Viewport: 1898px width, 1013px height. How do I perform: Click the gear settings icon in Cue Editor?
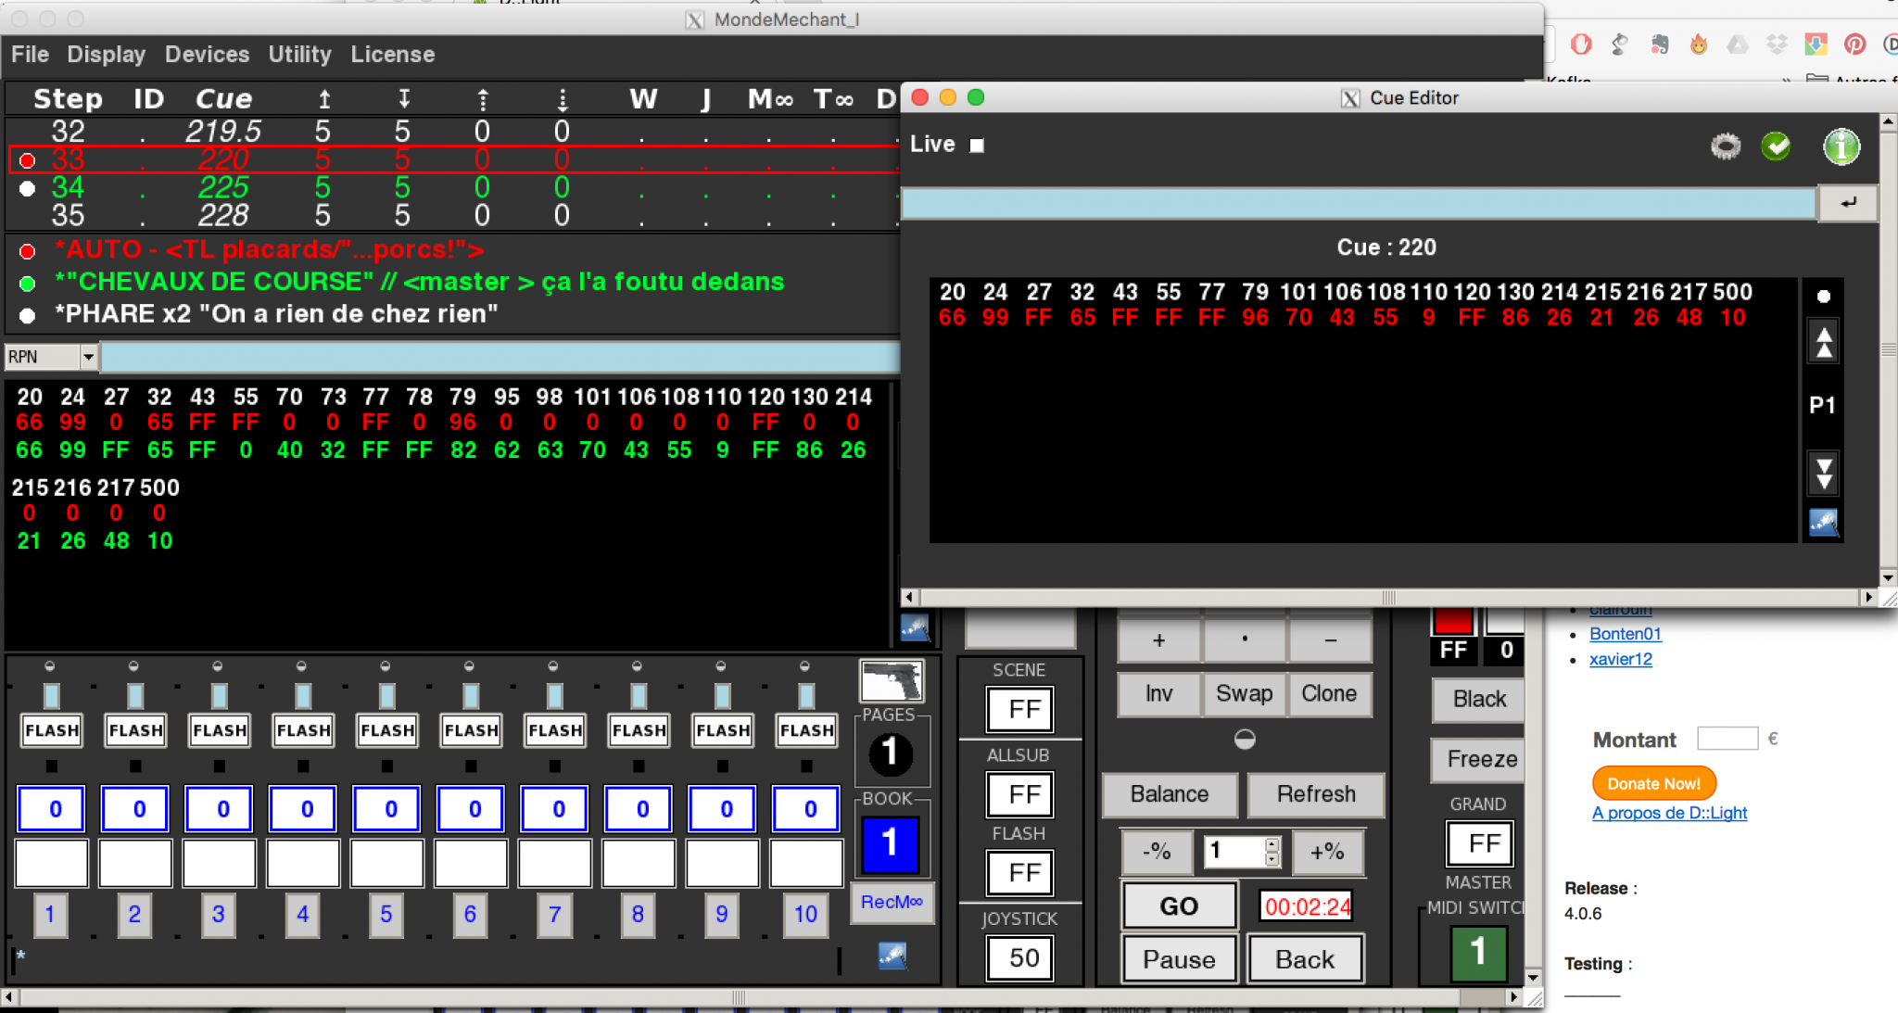[x=1725, y=146]
